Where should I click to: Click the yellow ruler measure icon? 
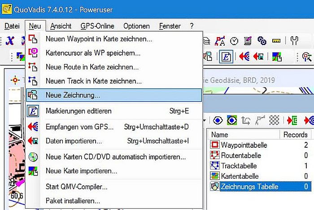pyautogui.click(x=276, y=41)
